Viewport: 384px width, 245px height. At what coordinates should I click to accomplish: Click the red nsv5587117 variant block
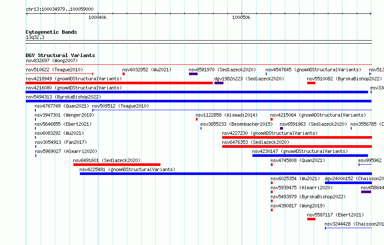pos(311,219)
